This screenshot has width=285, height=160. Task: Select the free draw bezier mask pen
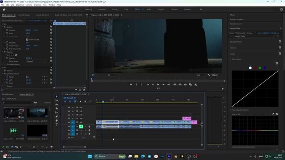point(16,55)
